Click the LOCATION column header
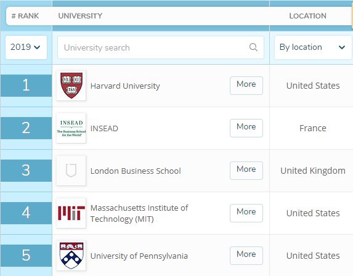The height and width of the screenshot is (276, 353). (307, 16)
